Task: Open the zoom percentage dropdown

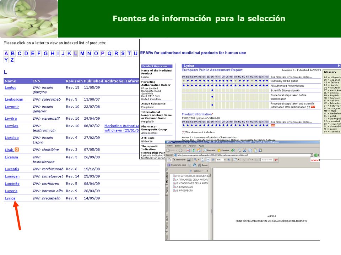Action: click(x=225, y=160)
